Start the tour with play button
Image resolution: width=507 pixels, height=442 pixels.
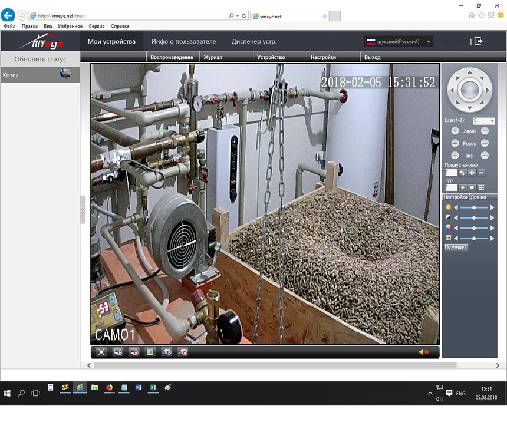(463, 187)
